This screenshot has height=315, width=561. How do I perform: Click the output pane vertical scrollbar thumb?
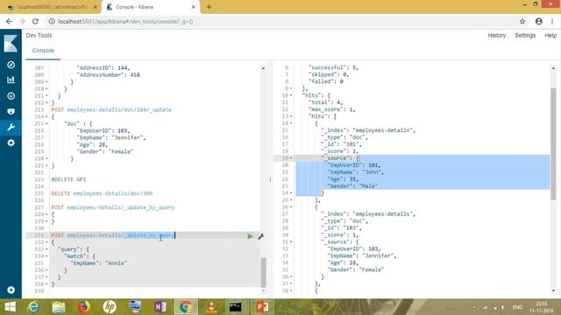pyautogui.click(x=553, y=143)
